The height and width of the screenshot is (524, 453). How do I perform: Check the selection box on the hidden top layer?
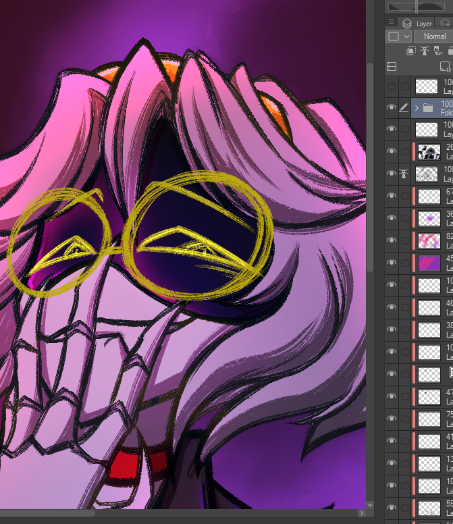coord(405,86)
